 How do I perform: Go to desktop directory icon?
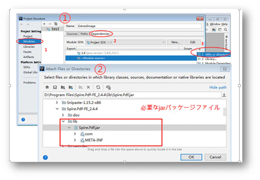[x=55, y=87]
